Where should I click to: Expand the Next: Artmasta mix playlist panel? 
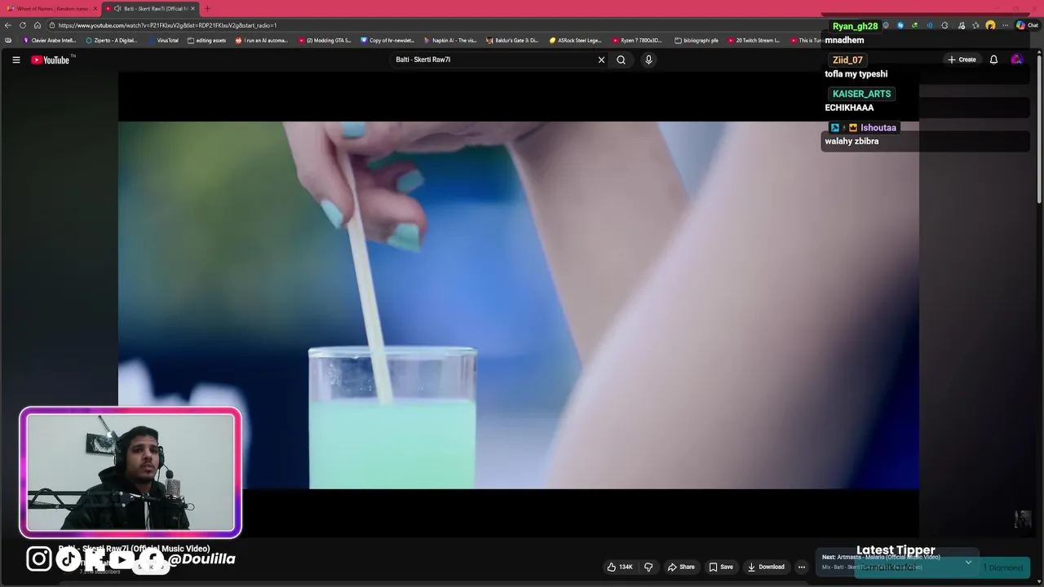968,562
